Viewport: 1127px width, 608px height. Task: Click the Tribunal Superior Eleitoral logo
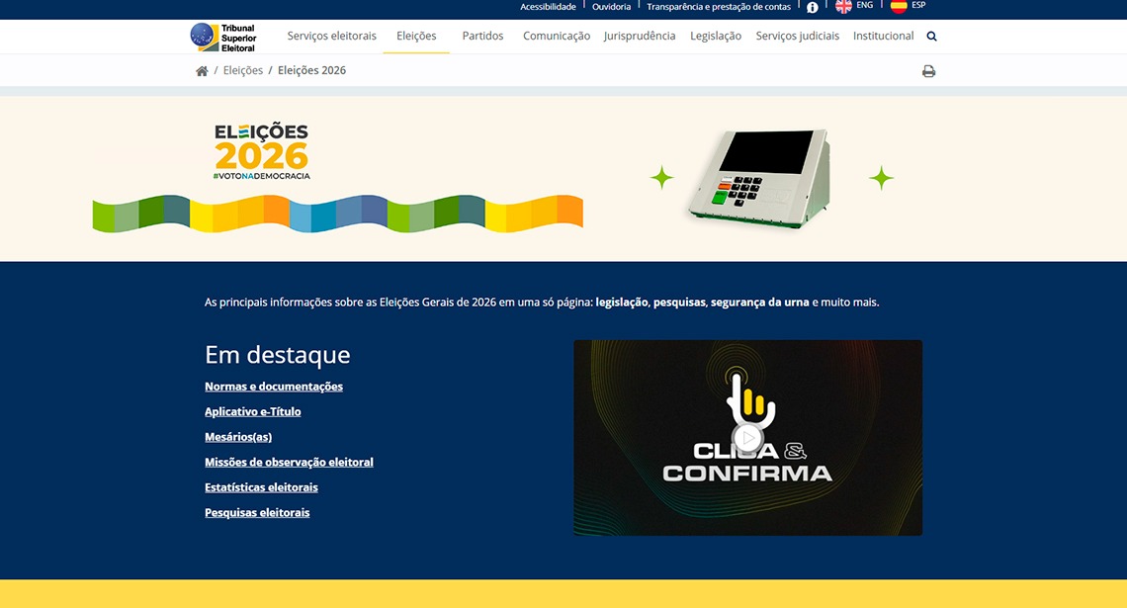click(x=223, y=38)
